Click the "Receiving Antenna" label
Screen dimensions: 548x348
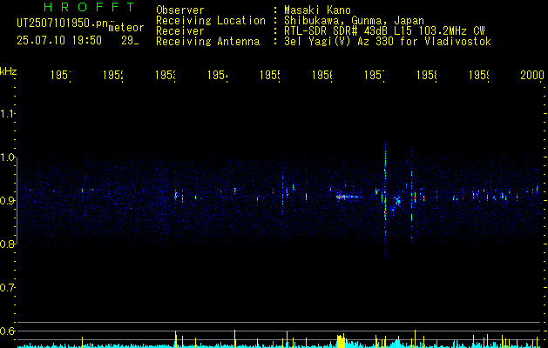pos(207,42)
